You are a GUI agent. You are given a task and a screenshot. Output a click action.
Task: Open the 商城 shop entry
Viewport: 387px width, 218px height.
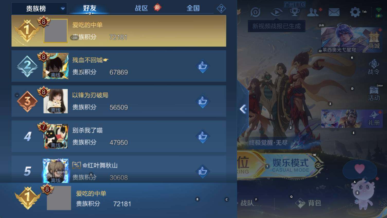374,40
